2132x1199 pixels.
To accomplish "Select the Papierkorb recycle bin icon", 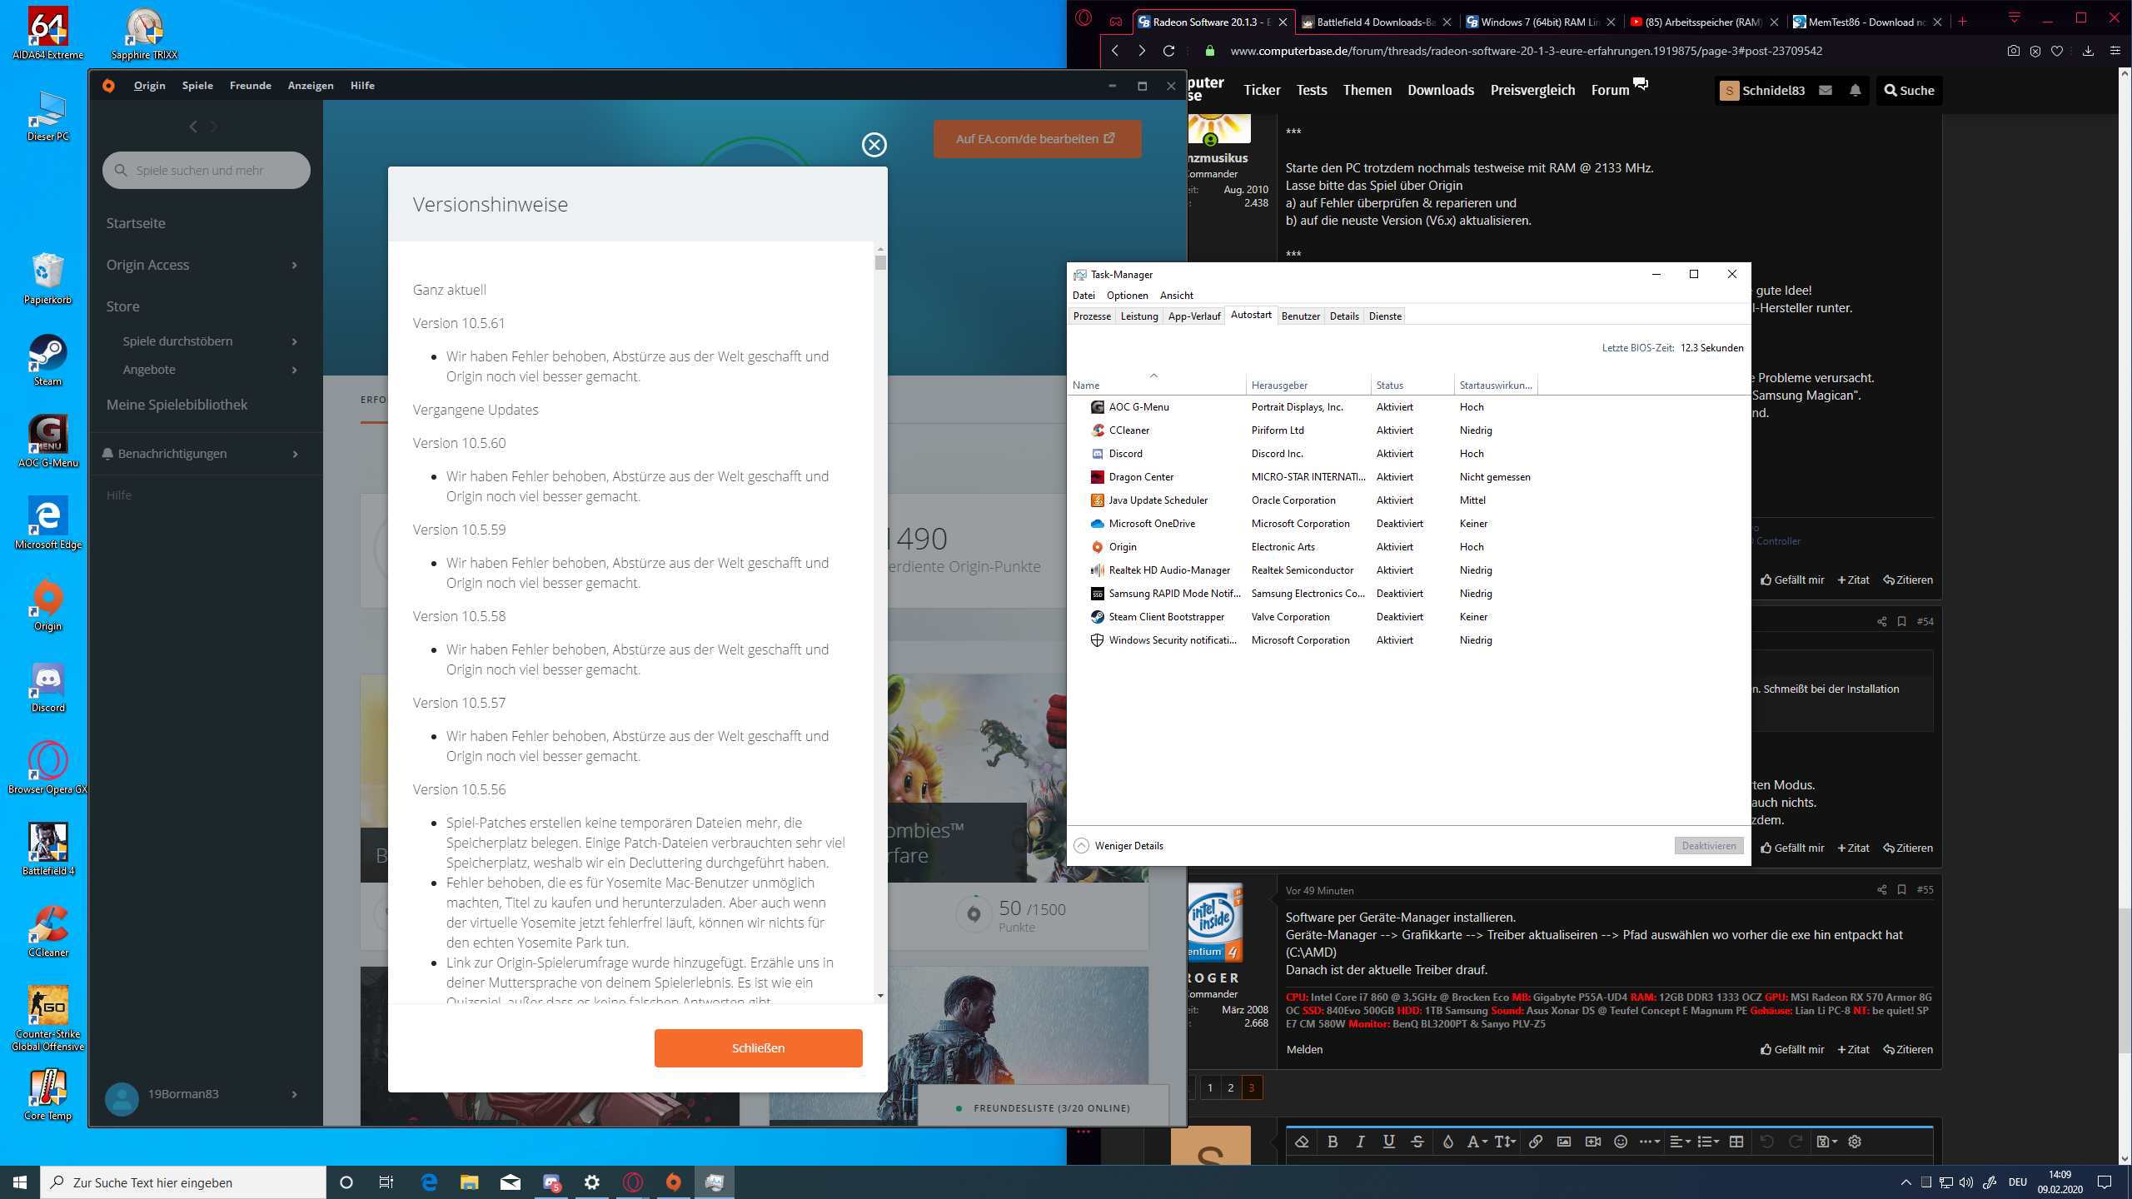I will (47, 279).
